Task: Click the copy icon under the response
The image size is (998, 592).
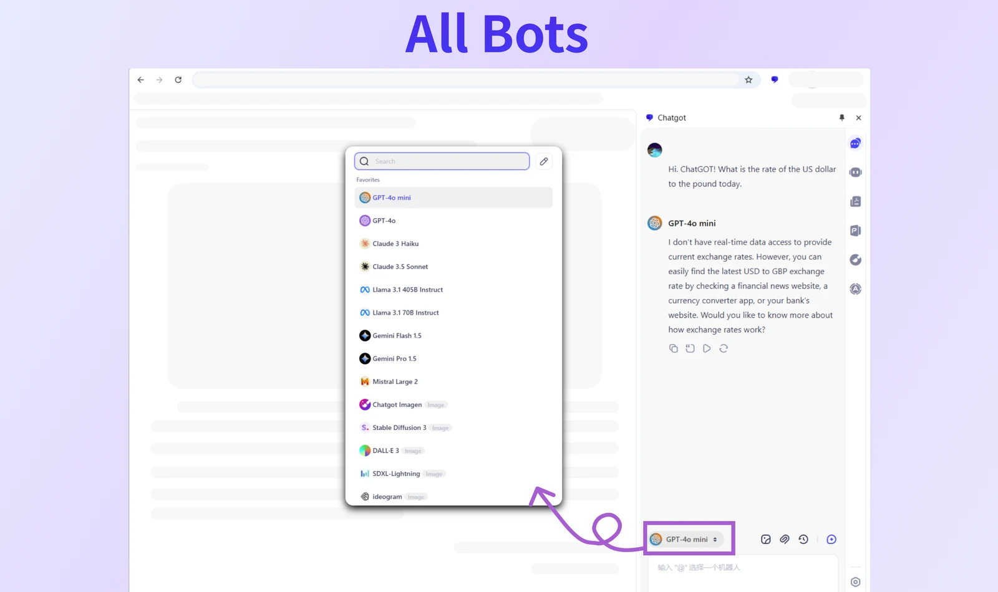Action: 673,348
